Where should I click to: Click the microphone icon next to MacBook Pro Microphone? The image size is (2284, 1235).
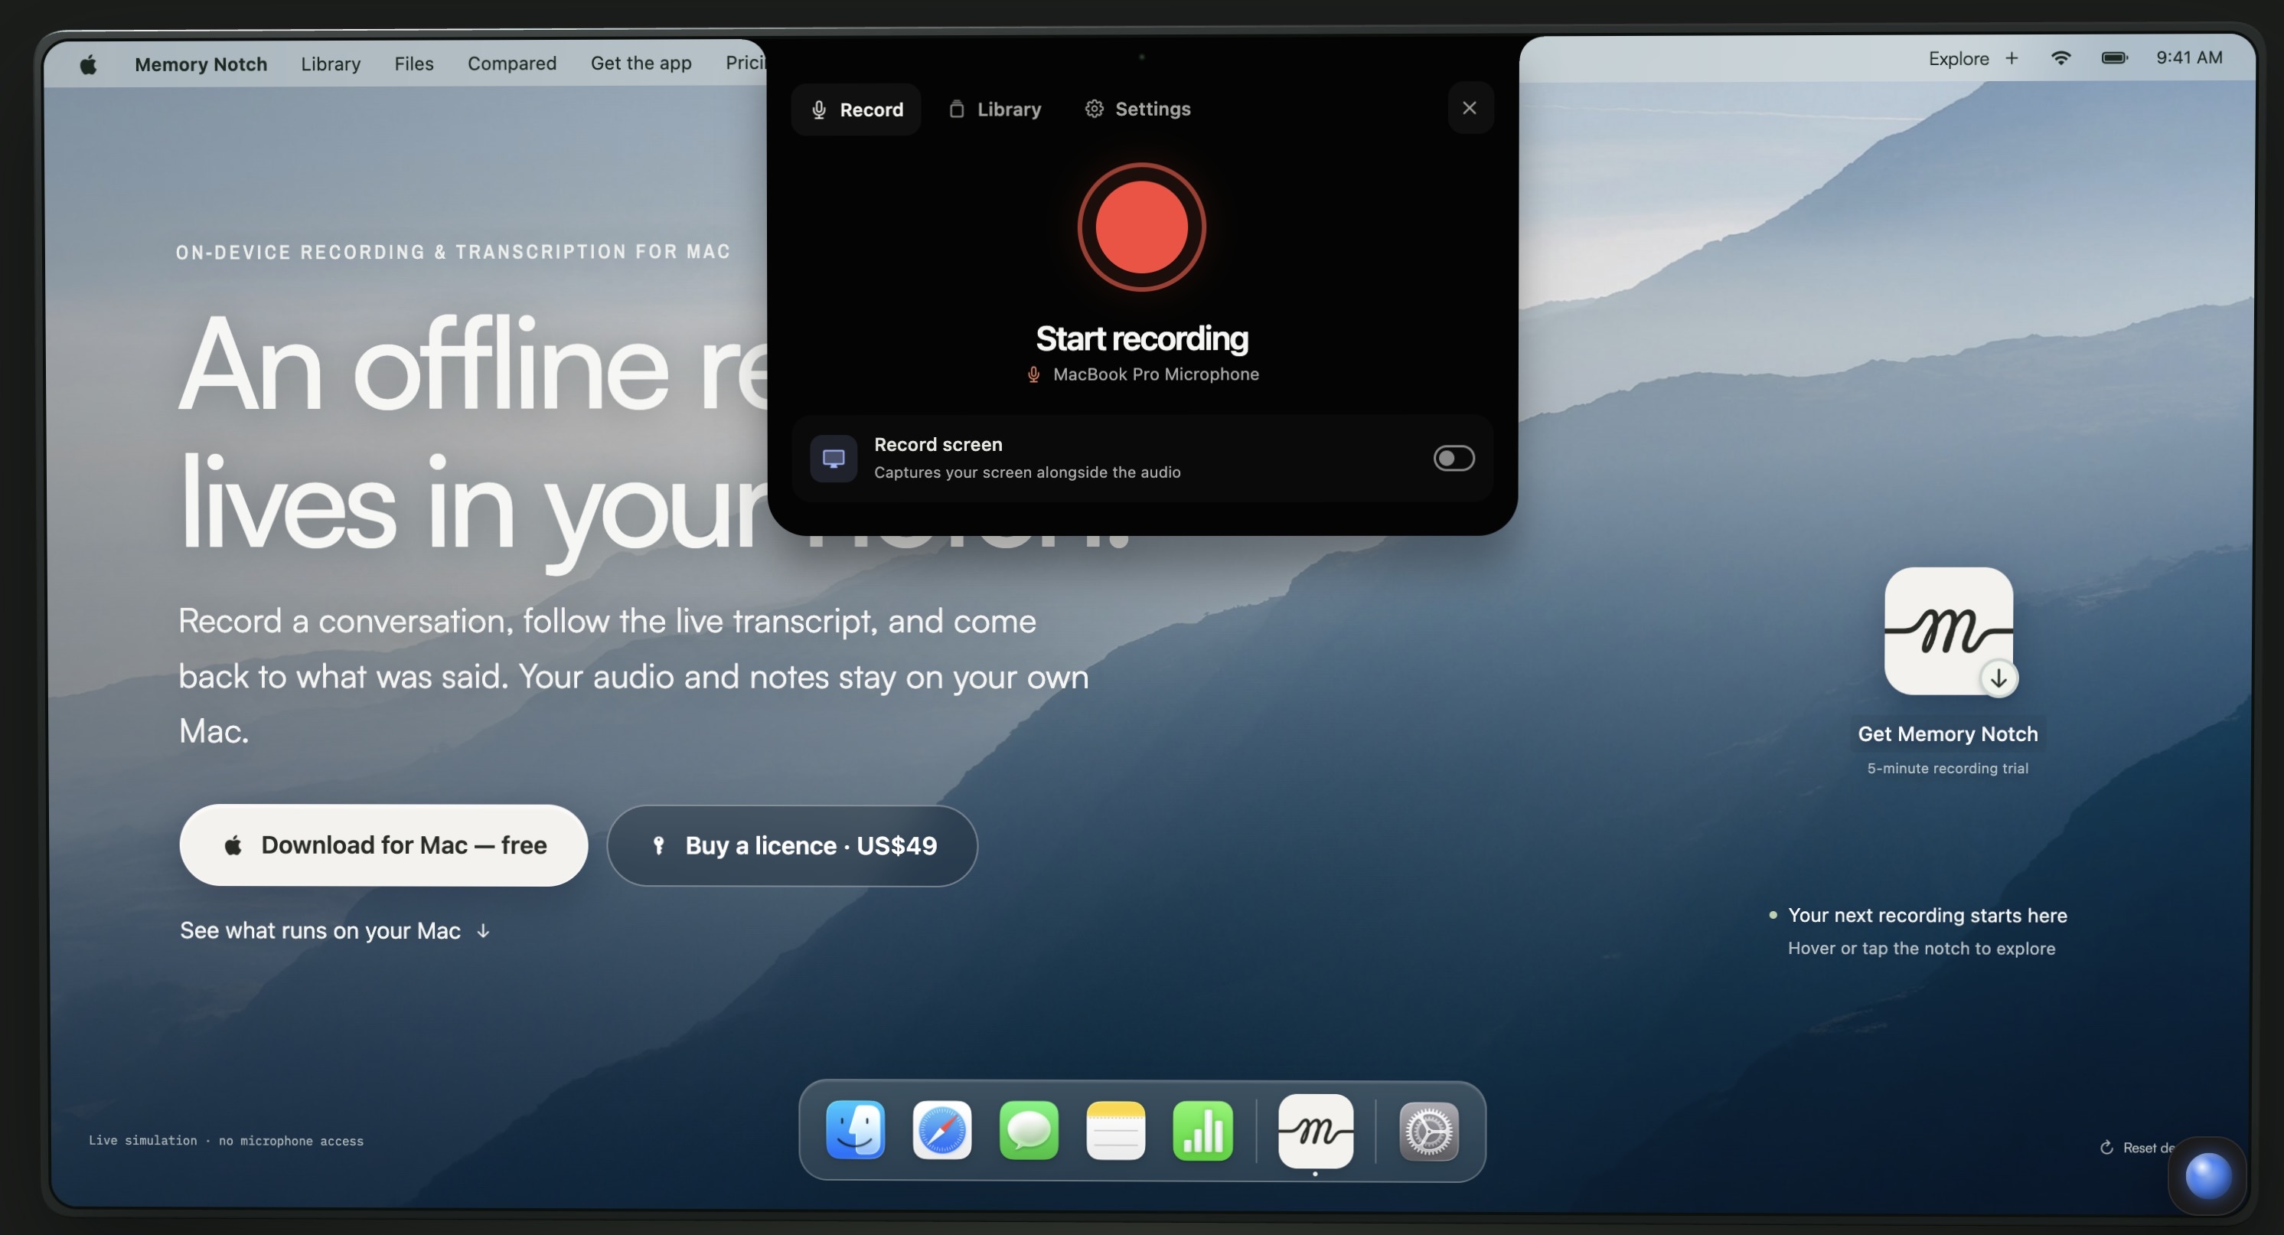[1033, 375]
